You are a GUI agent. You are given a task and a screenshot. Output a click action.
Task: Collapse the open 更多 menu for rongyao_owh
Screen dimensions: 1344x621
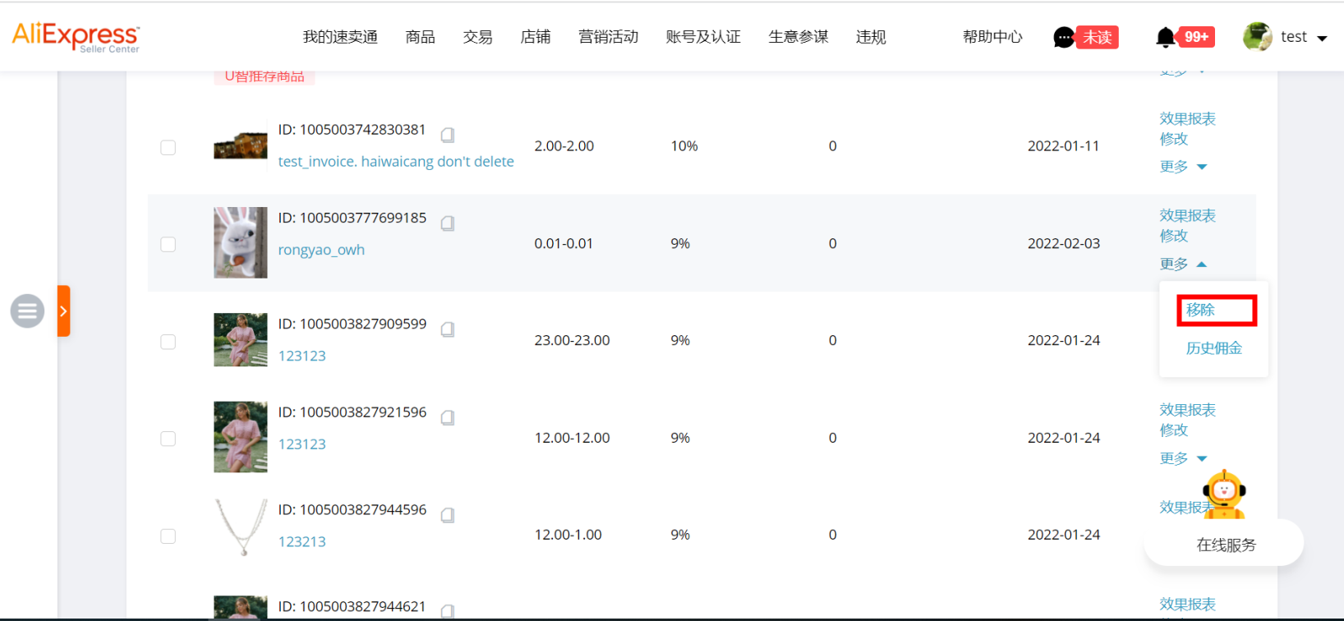pos(1183,264)
